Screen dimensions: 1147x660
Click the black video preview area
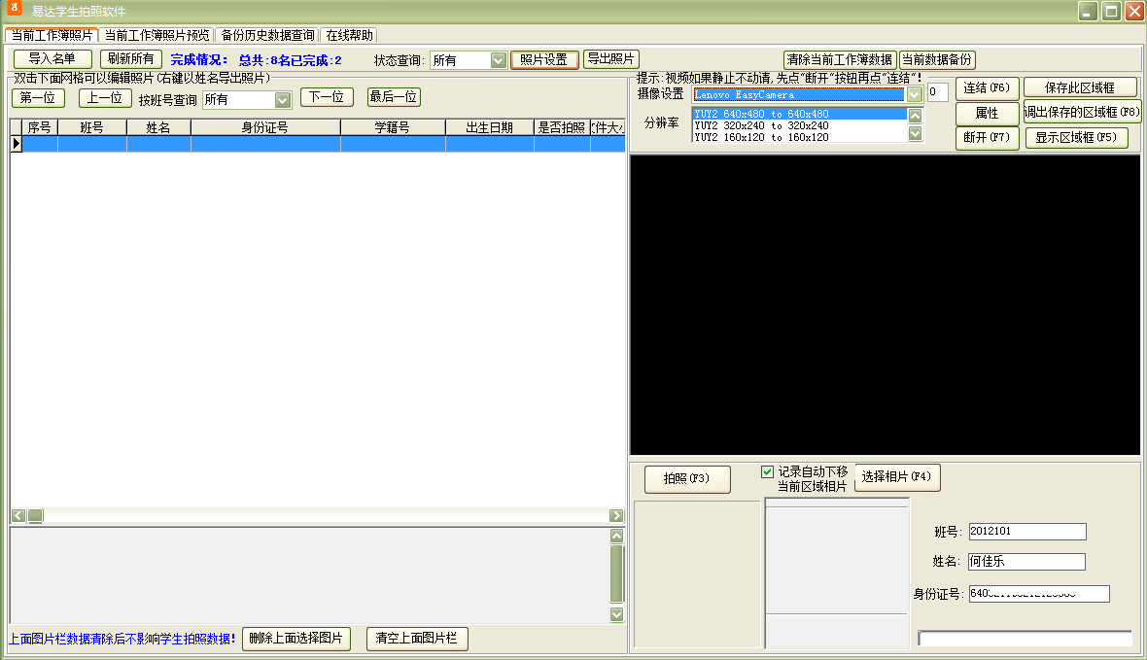coord(886,305)
